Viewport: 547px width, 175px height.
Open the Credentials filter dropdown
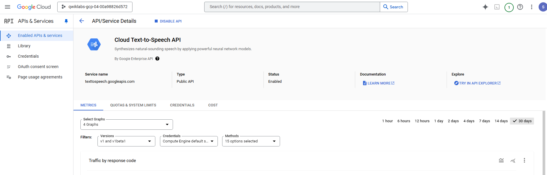[x=189, y=141]
